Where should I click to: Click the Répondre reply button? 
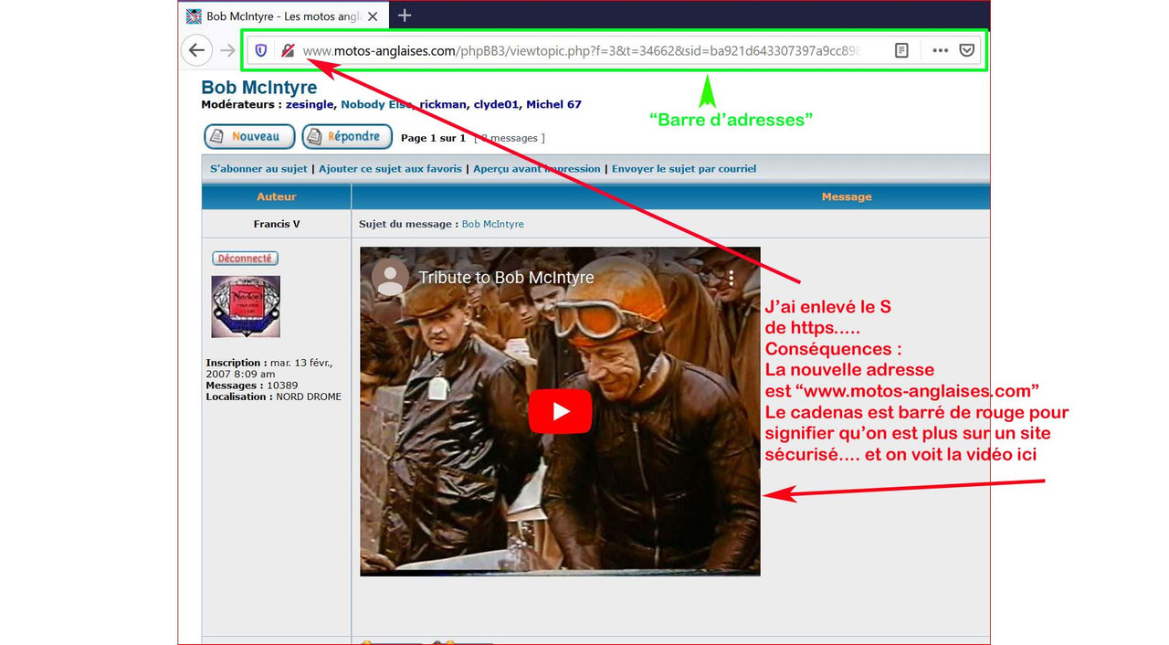tap(347, 136)
